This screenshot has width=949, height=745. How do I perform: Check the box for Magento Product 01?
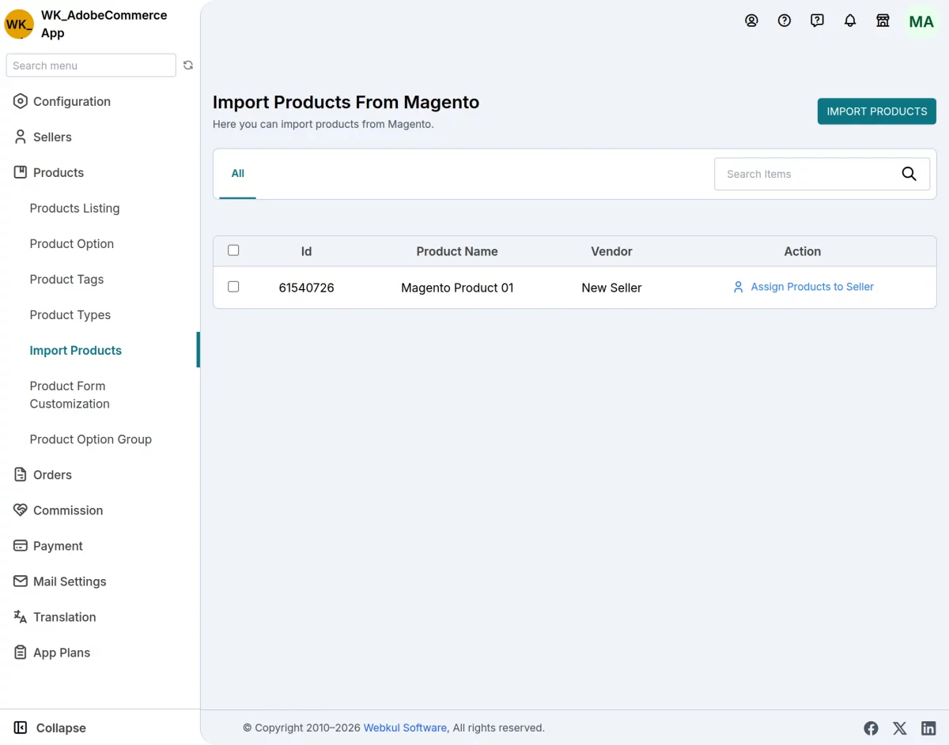coord(233,287)
